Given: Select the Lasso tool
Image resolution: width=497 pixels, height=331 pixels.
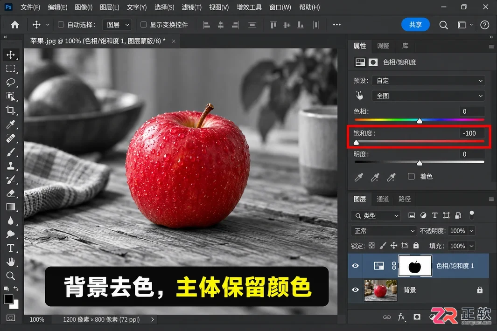Looking at the screenshot, I should 11,83.
